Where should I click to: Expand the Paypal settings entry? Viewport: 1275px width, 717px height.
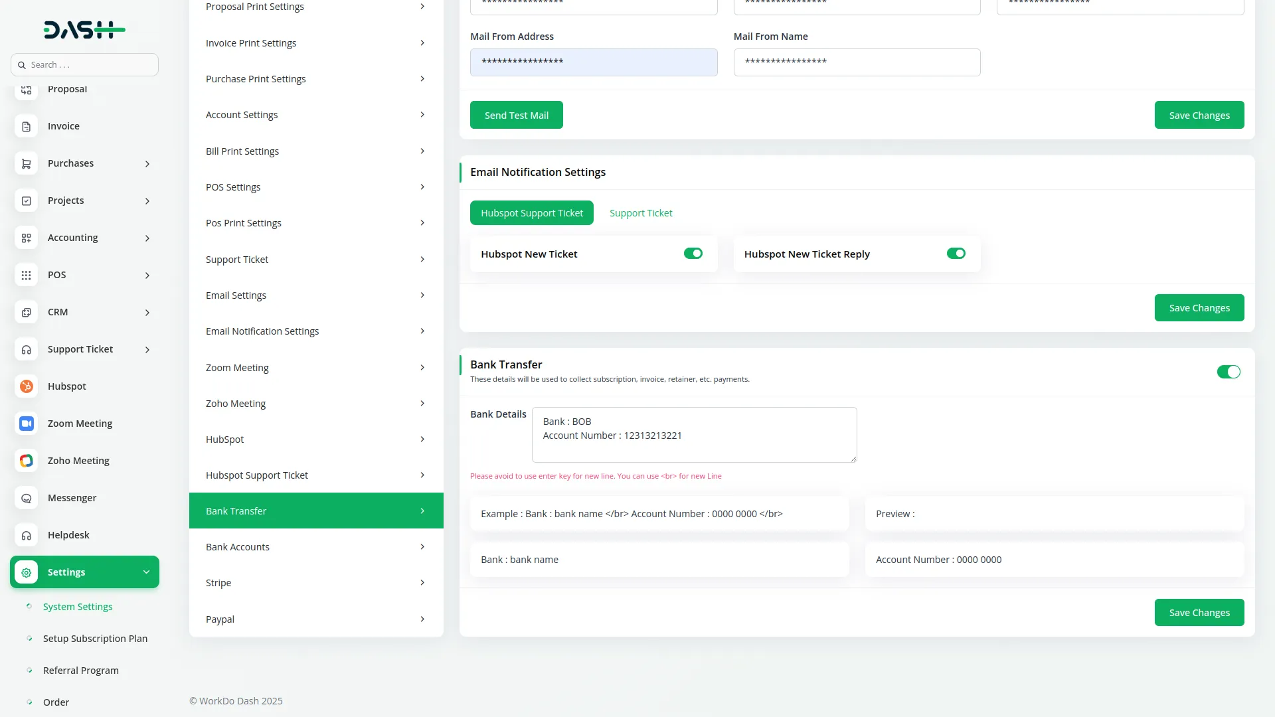pos(423,619)
